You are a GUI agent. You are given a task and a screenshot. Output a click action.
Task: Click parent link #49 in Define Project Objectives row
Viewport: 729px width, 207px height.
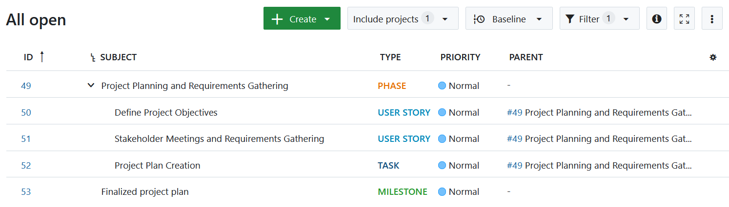[x=515, y=113]
